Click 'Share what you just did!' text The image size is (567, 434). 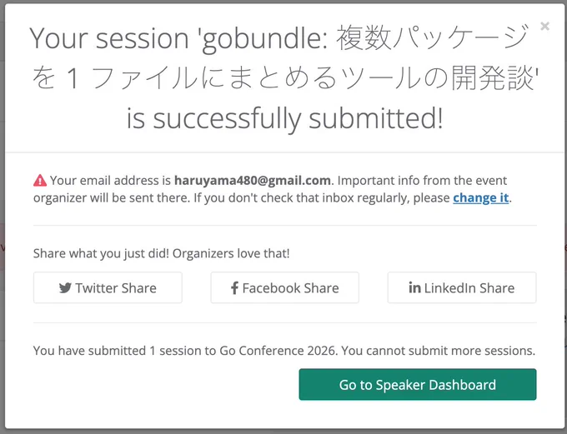tap(101, 253)
